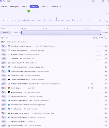Switch to the Memory tab
This screenshot has height=128, width=109.
pyautogui.click(x=14, y=7)
